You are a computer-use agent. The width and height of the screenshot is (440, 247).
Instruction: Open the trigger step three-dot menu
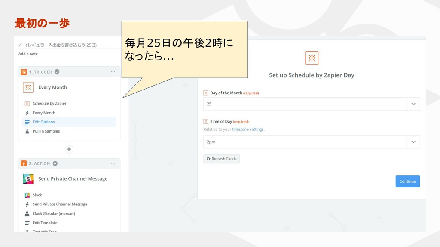click(113, 72)
